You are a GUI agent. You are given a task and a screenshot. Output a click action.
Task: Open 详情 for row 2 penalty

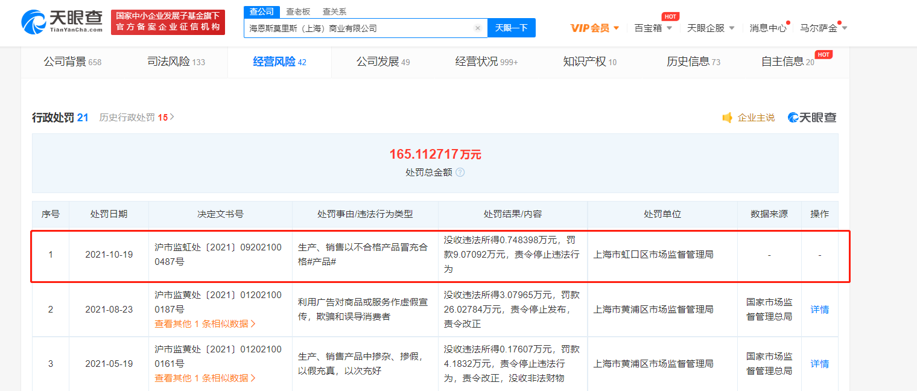click(819, 310)
